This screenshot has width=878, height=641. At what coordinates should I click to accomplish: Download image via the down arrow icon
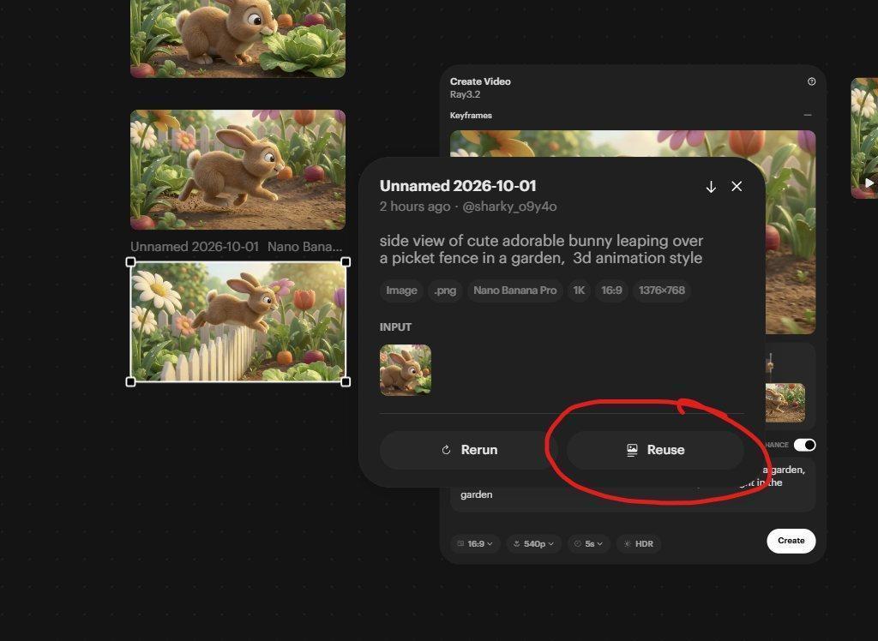(x=711, y=187)
